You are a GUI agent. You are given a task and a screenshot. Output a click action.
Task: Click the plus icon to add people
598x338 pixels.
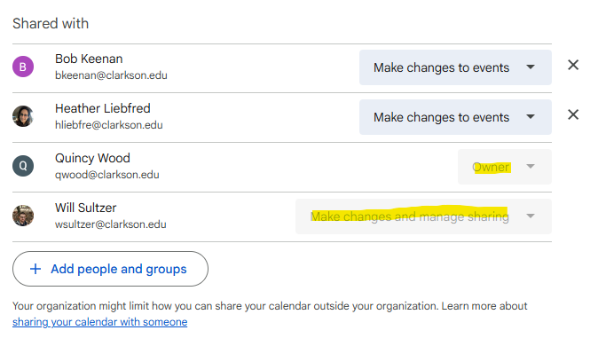click(35, 269)
